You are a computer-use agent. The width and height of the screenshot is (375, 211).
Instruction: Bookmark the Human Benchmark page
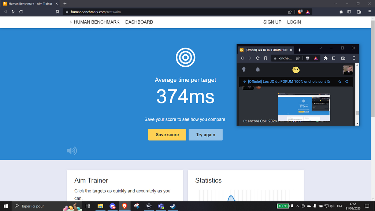point(57,12)
